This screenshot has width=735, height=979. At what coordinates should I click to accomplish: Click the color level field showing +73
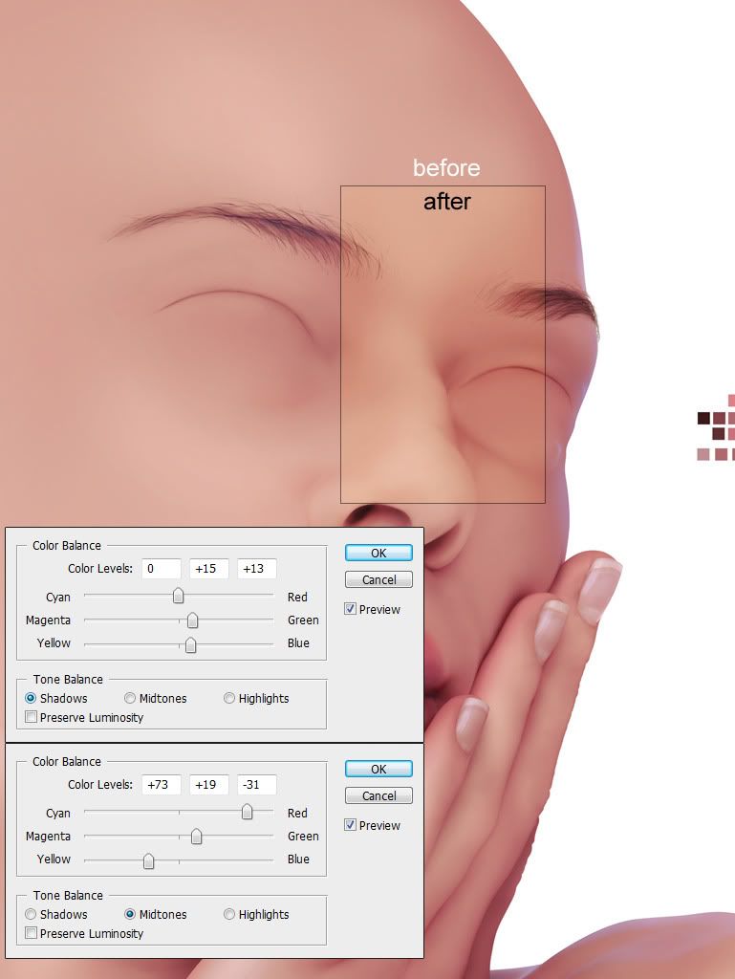point(162,785)
